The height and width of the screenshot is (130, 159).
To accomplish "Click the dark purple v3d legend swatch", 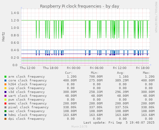I will pyautogui.click(x=5, y=92).
